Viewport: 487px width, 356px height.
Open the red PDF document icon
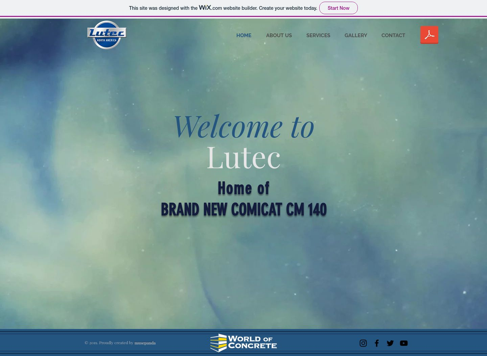[429, 35]
